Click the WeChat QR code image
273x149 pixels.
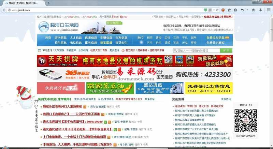pos(246,120)
